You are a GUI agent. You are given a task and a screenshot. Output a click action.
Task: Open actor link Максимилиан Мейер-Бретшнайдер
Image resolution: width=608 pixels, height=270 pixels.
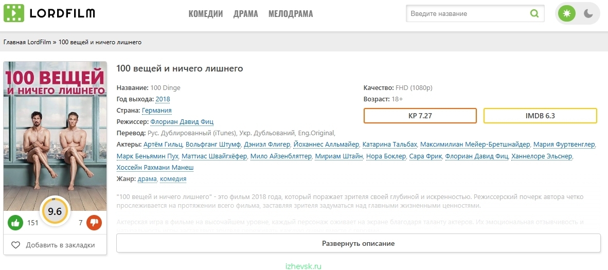(475, 145)
